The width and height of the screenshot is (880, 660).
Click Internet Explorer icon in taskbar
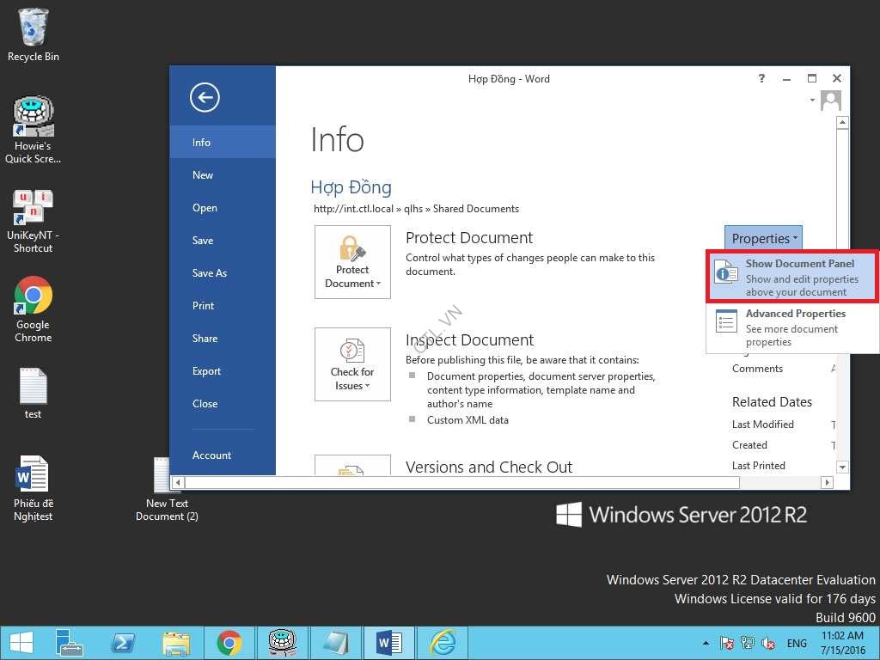(x=443, y=643)
